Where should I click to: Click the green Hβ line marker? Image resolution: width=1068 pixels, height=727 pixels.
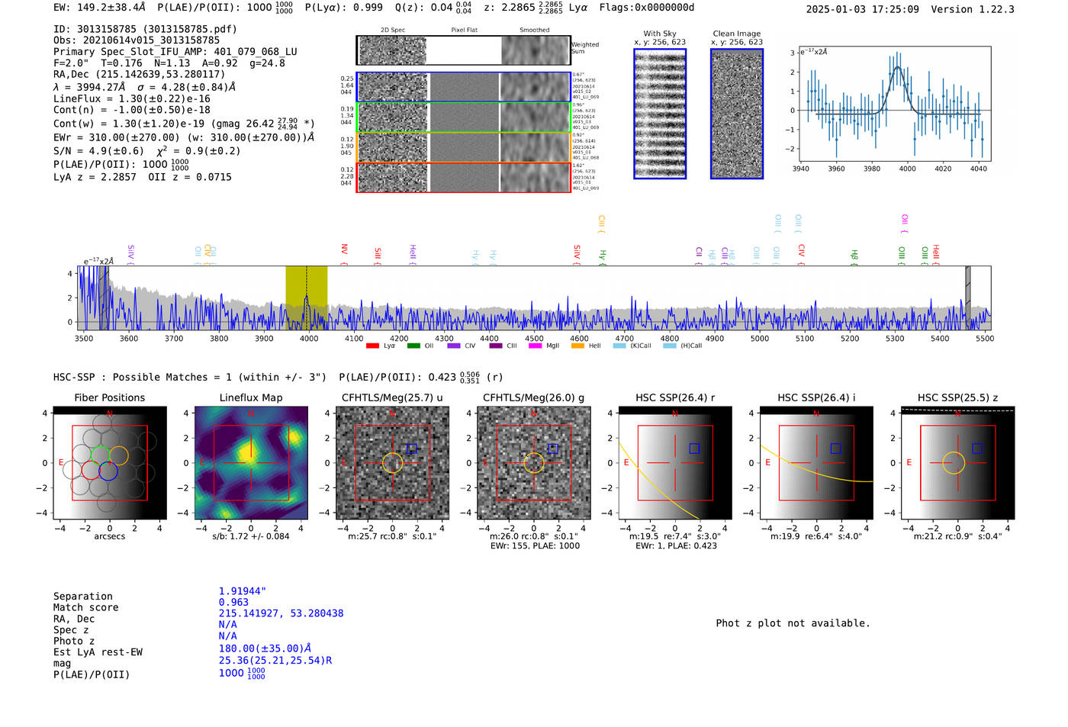854,257
